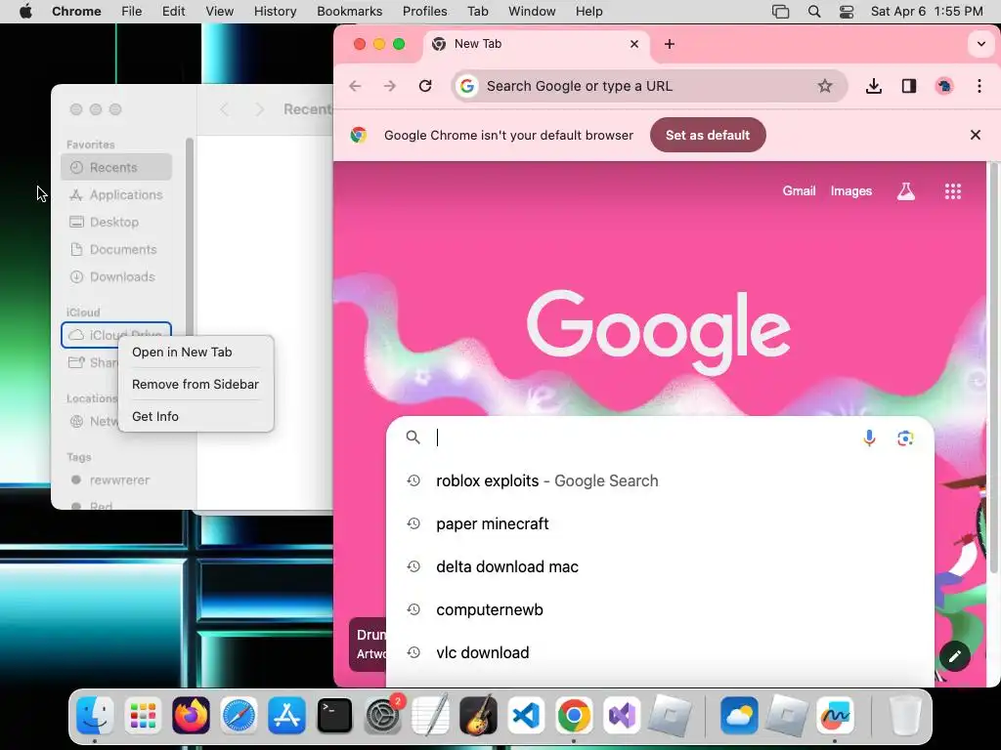The height and width of the screenshot is (750, 1001).
Task: Open Spotlight search in menu bar
Action: [x=814, y=12]
